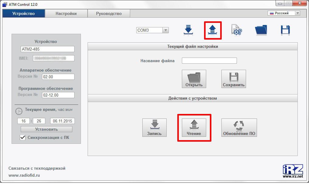Expand the Русский language dropdown

click(297, 13)
